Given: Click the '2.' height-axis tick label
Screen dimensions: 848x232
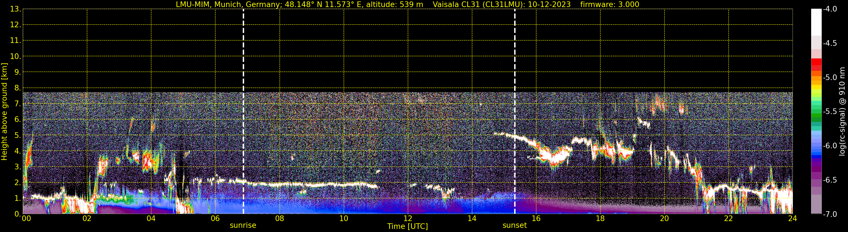Looking at the screenshot, I should click(18, 183).
